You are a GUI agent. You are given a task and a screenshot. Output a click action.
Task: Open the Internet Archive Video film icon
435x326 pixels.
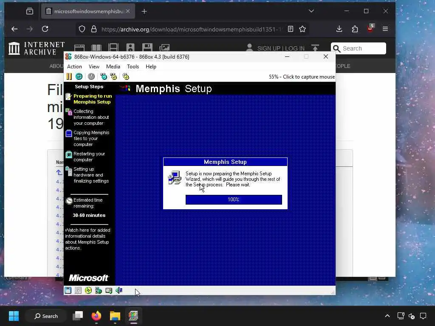click(x=113, y=48)
